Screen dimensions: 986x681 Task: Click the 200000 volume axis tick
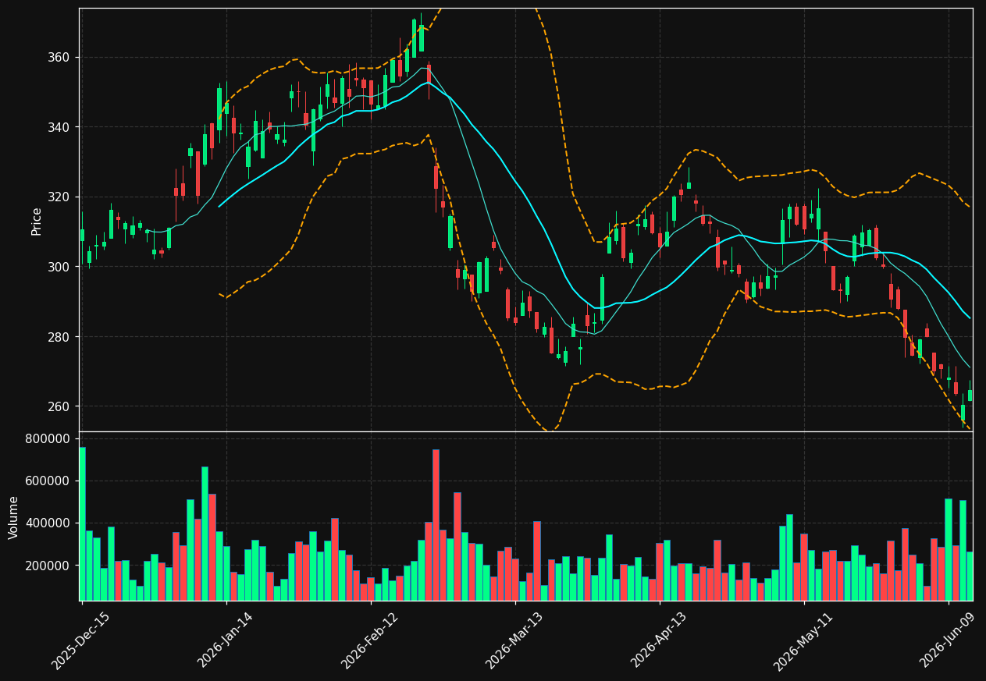(48, 565)
